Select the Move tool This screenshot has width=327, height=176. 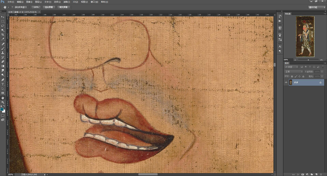click(3, 17)
